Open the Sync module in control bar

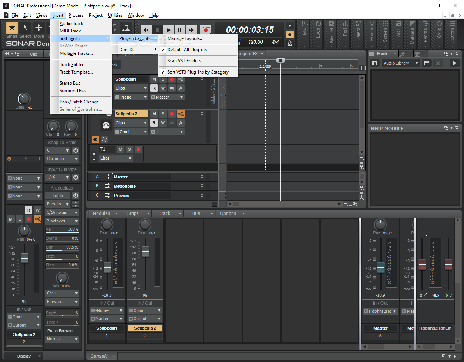(439, 34)
